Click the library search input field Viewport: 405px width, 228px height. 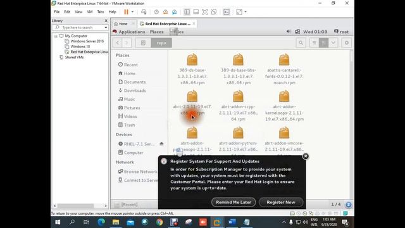(80, 27)
